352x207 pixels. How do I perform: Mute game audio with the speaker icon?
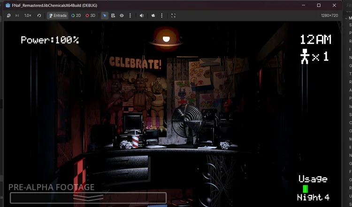point(142,15)
